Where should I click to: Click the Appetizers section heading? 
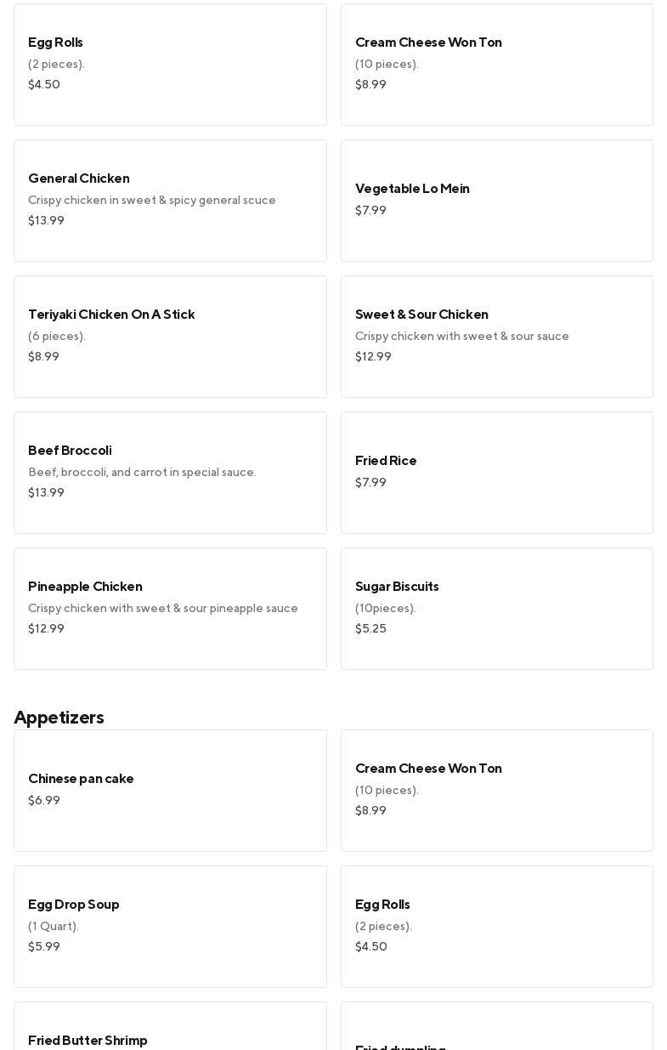click(59, 718)
